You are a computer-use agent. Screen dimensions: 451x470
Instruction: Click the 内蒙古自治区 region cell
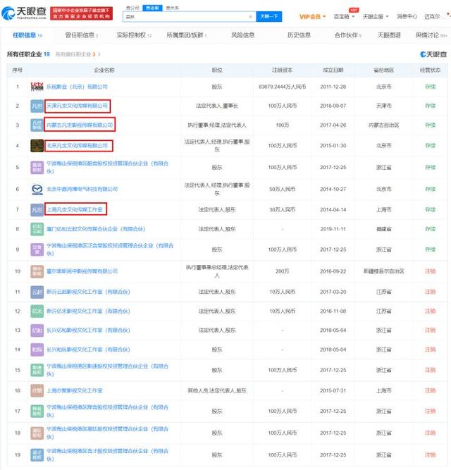[x=383, y=125]
